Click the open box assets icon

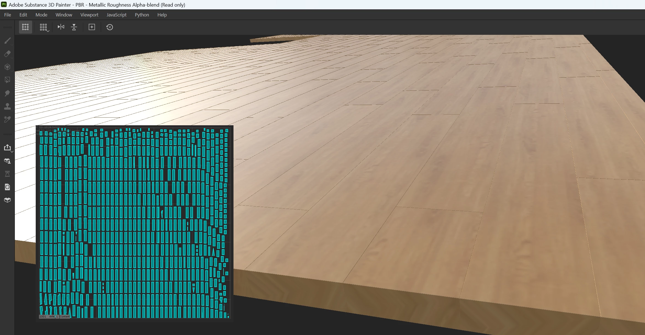[x=7, y=200]
